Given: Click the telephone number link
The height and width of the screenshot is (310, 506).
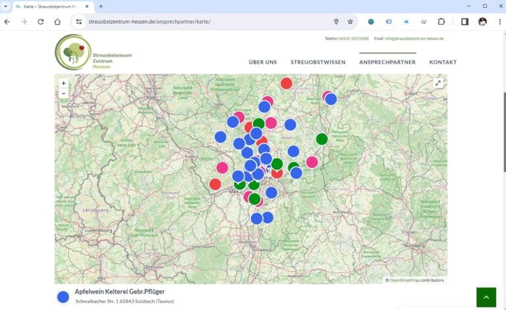Looking at the screenshot, I should [x=354, y=39].
